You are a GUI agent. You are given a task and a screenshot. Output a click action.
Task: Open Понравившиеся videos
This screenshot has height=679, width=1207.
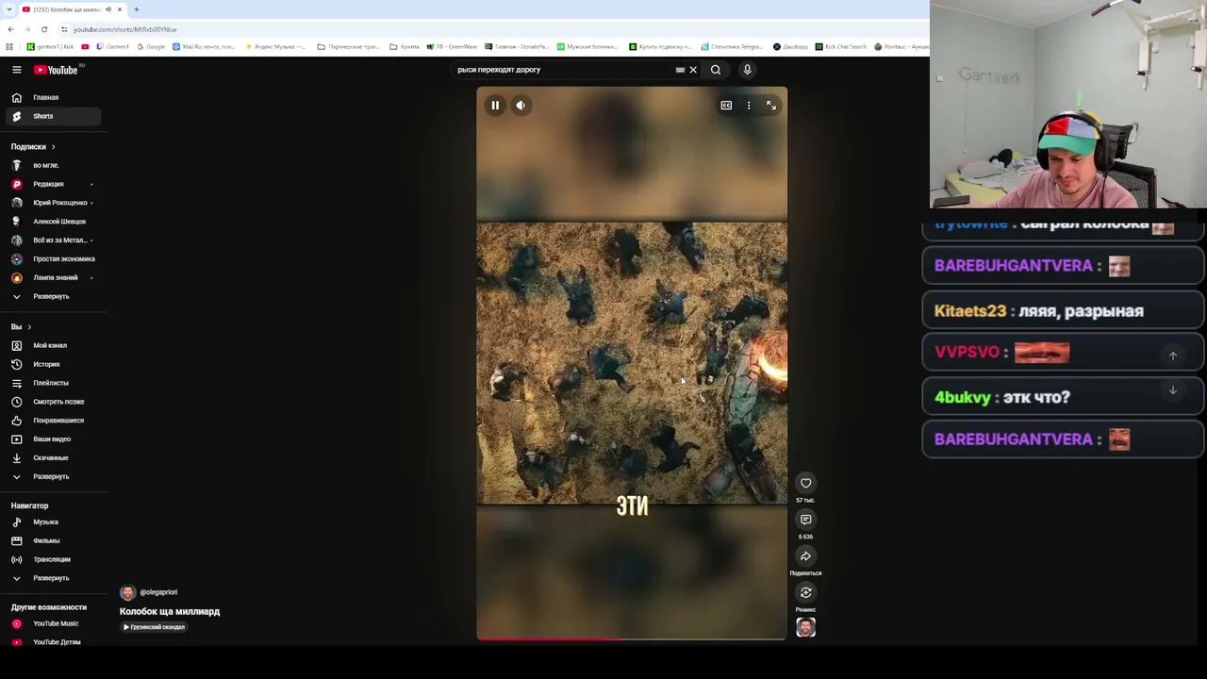pos(52,421)
